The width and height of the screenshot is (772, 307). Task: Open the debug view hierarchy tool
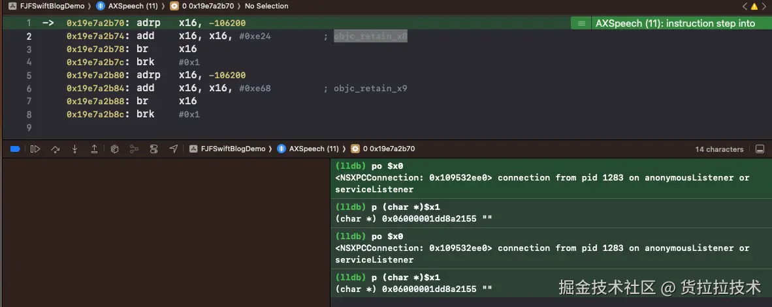(x=114, y=149)
